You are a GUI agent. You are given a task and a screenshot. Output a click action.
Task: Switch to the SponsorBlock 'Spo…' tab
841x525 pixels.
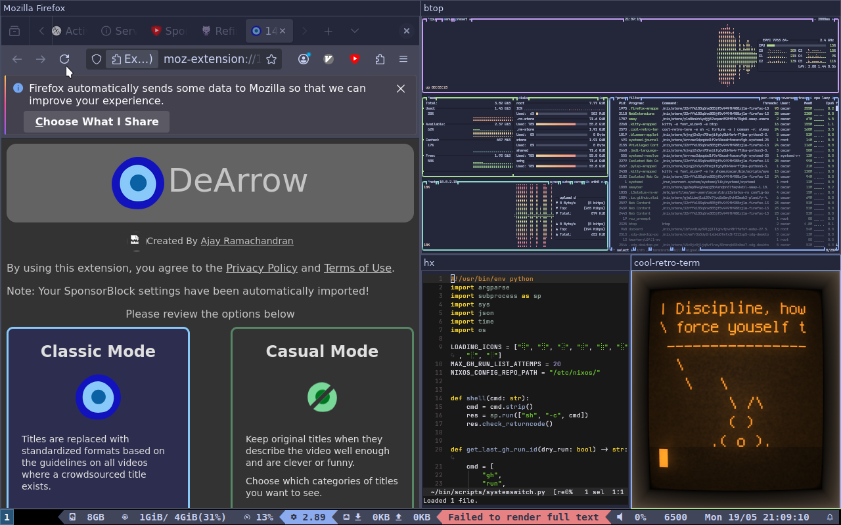(x=168, y=31)
